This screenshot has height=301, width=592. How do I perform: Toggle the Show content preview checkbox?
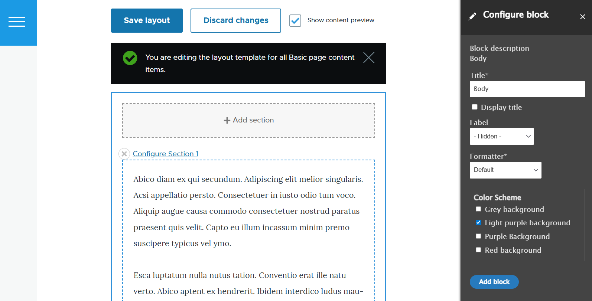(x=295, y=20)
